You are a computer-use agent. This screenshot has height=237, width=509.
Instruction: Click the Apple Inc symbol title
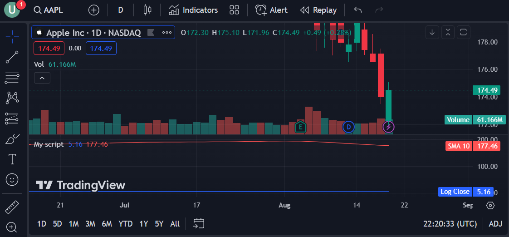[93, 33]
